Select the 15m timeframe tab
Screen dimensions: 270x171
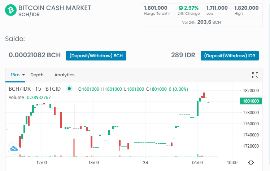click(x=15, y=75)
